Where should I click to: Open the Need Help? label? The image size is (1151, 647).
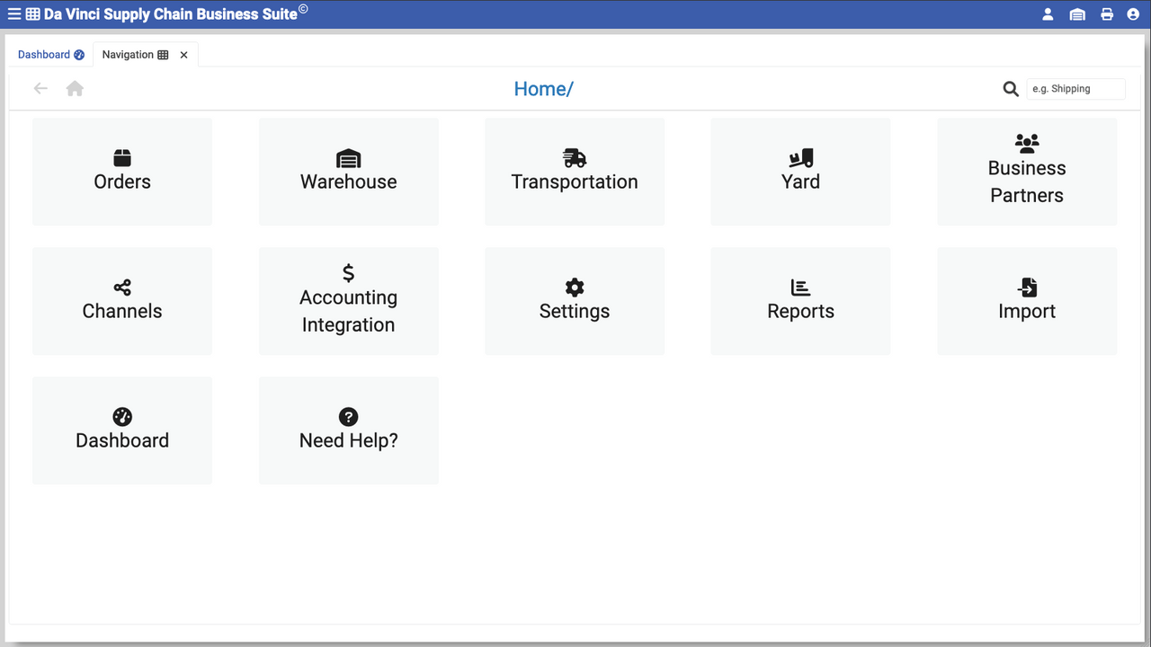point(348,440)
